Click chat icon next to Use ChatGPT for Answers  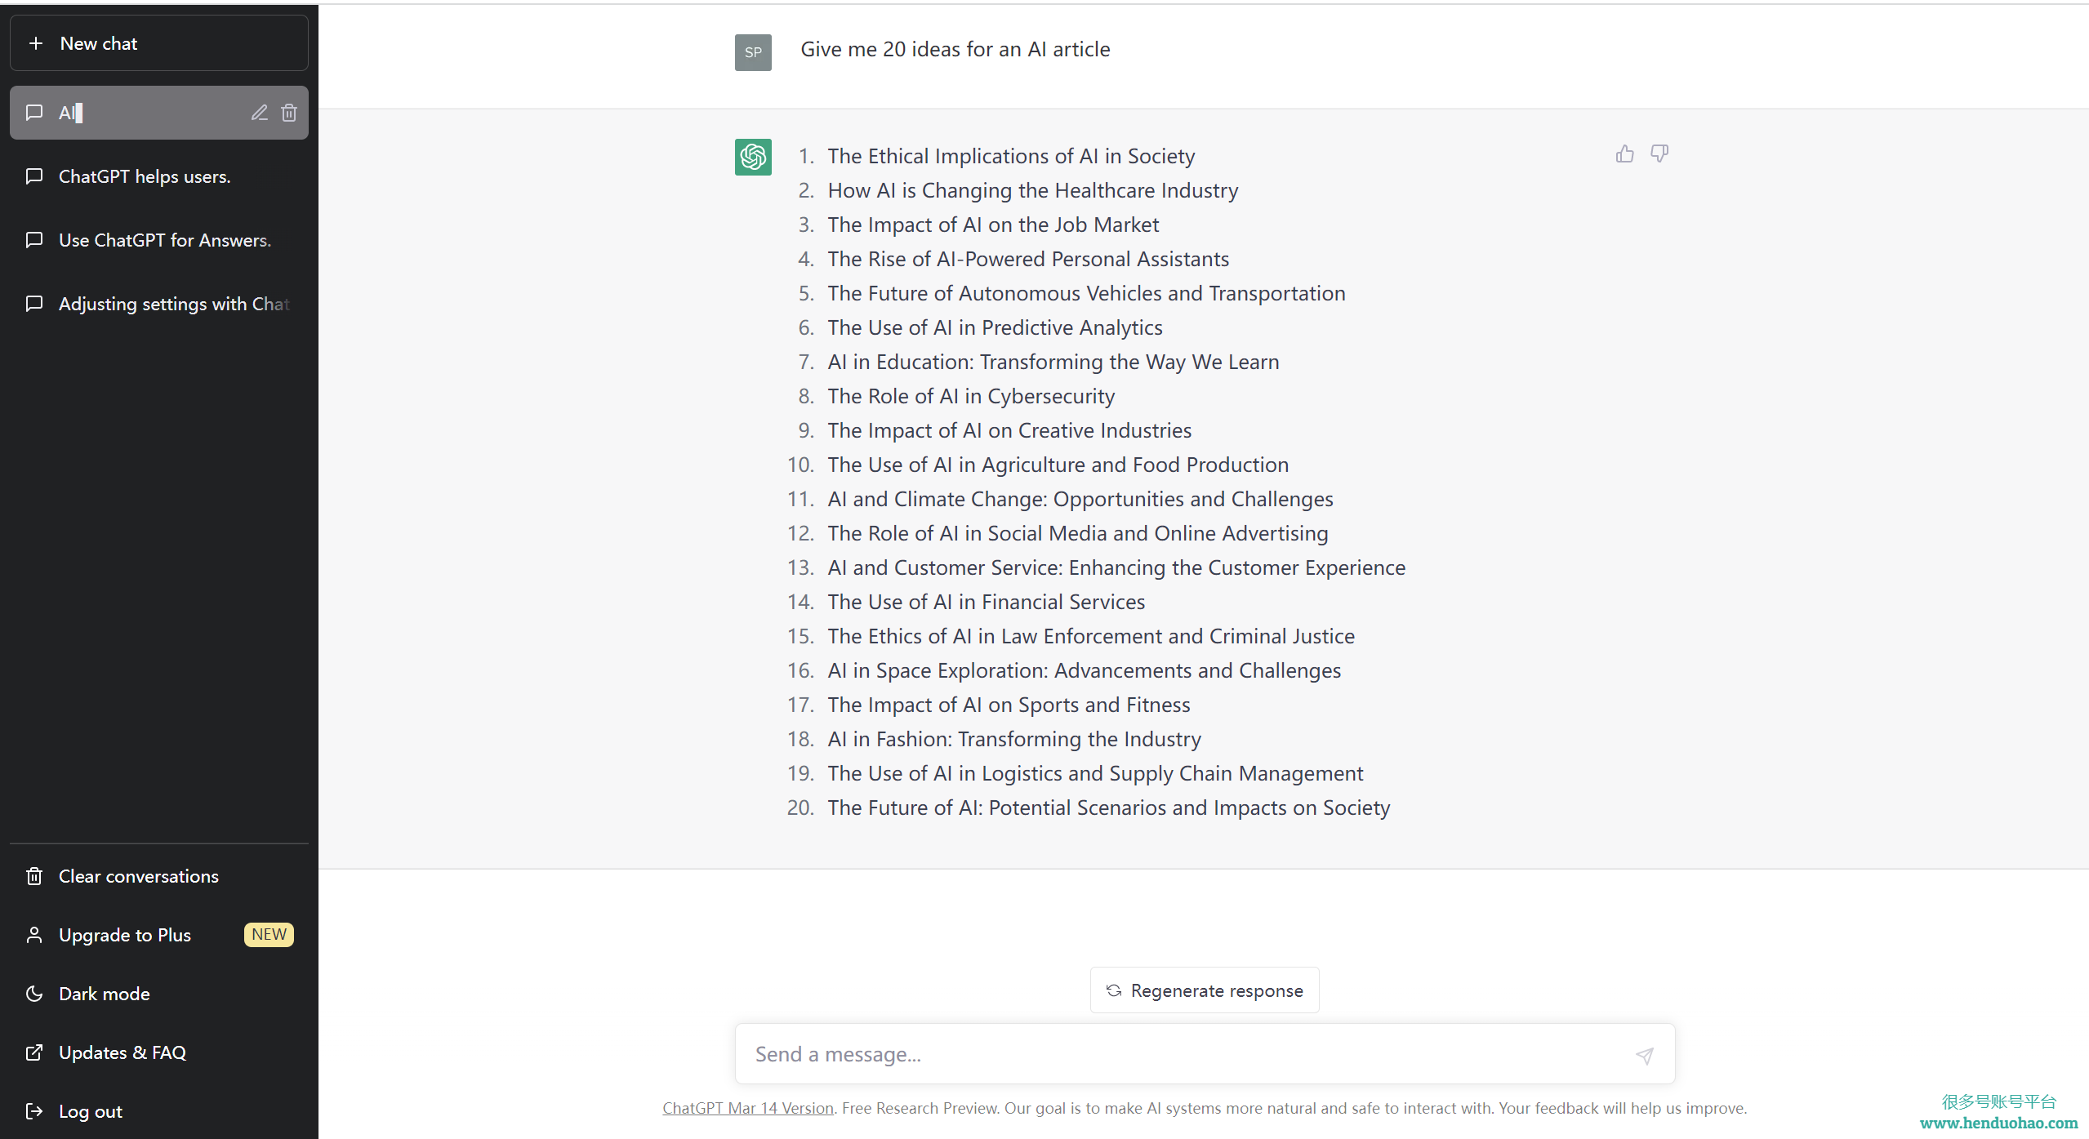click(x=34, y=240)
